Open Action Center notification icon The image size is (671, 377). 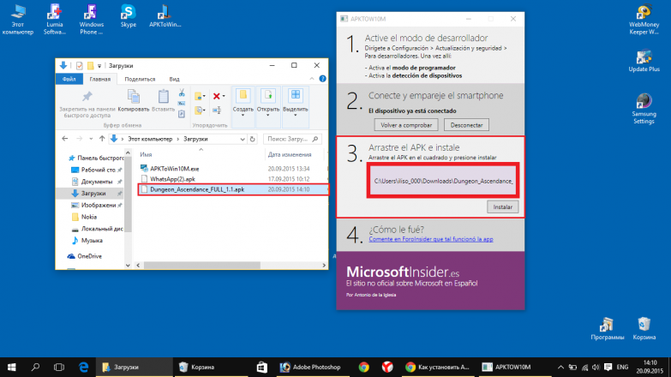608,368
